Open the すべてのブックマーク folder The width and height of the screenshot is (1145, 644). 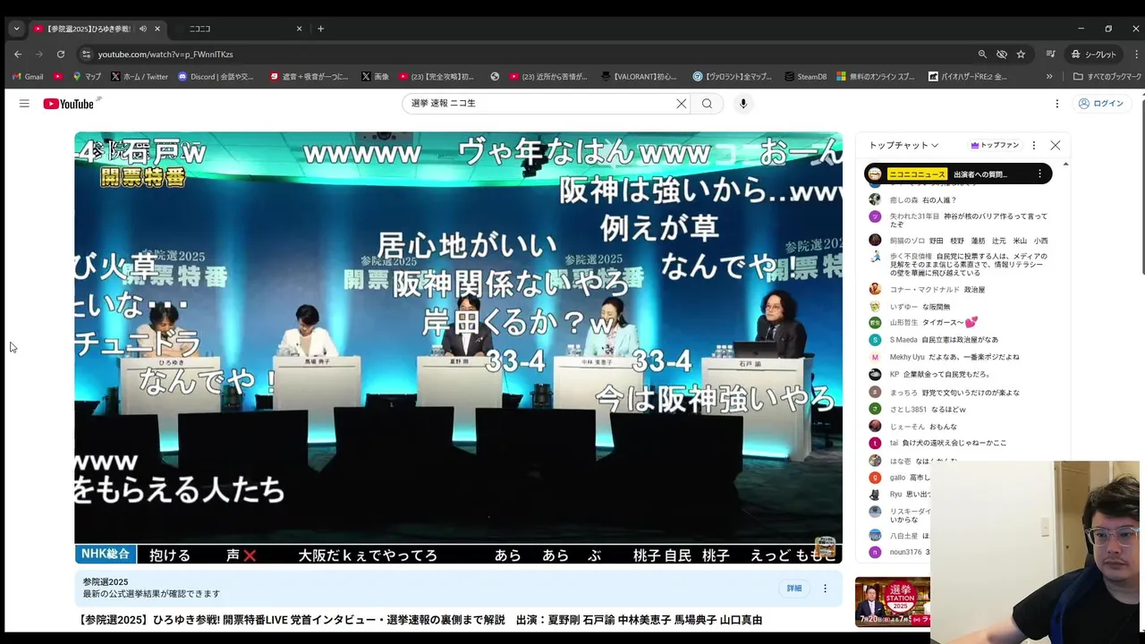tap(1107, 77)
